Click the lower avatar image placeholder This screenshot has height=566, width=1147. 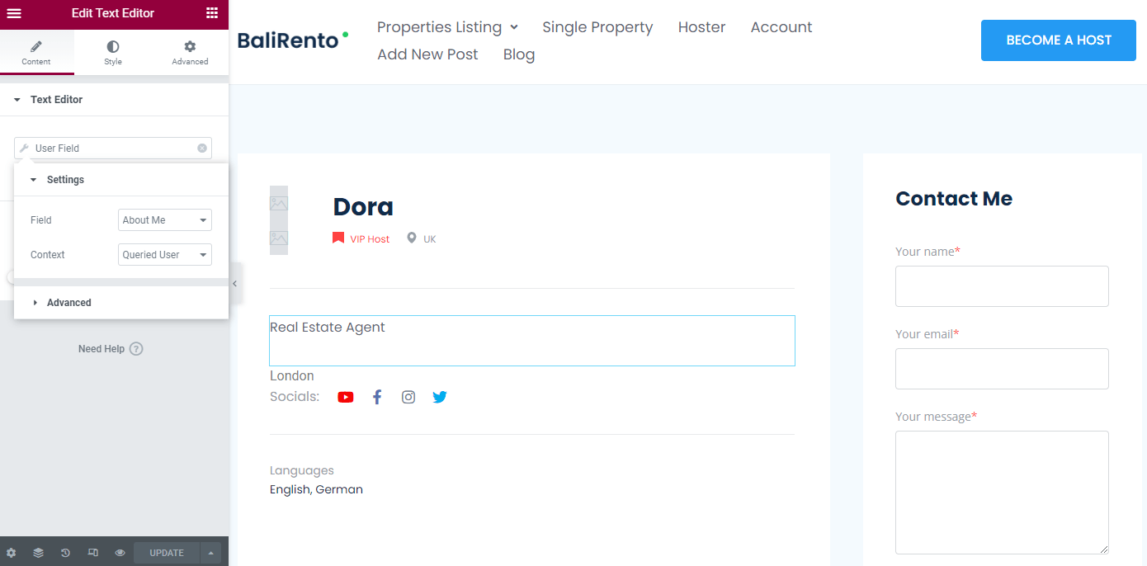(x=279, y=238)
